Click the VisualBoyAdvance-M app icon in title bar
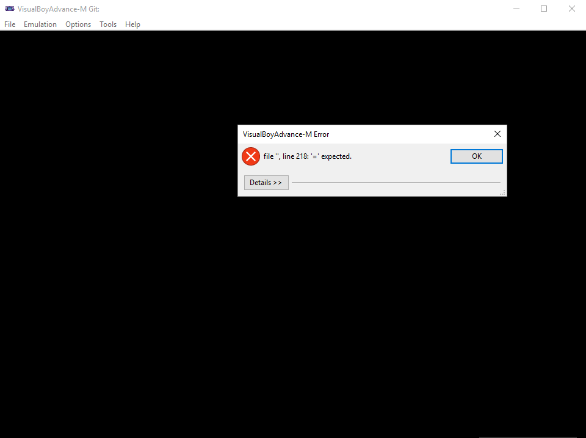The image size is (586, 438). [10, 9]
